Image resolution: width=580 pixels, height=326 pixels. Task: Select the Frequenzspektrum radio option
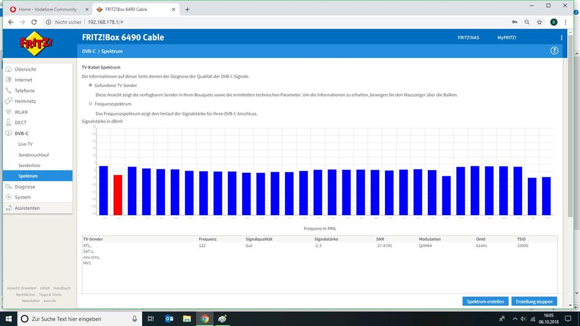coord(90,104)
